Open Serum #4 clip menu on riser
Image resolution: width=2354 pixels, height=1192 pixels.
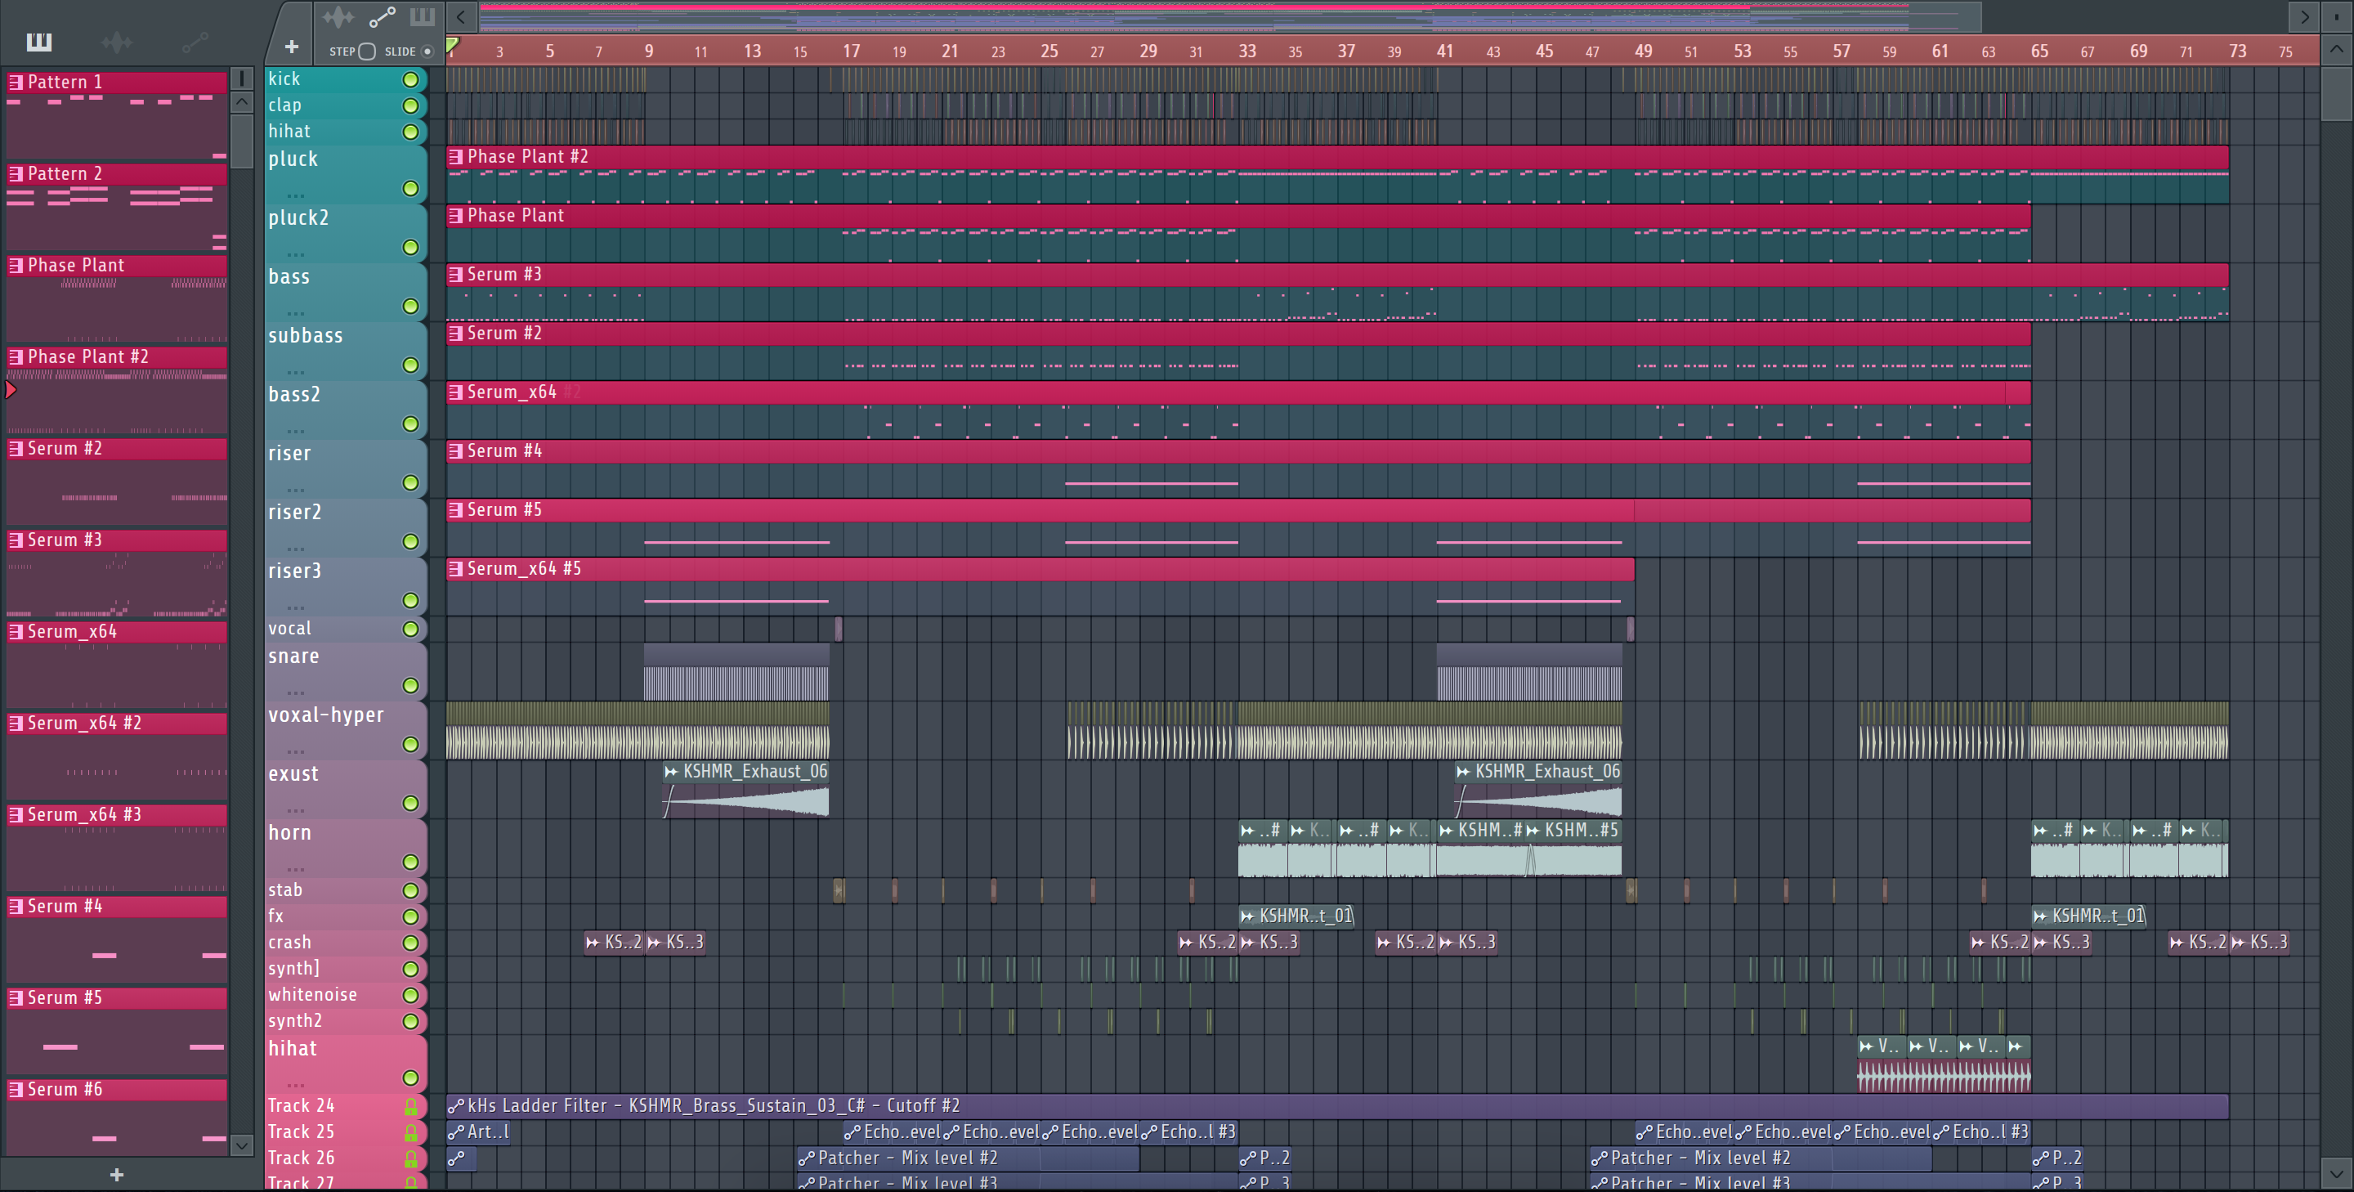[x=455, y=451]
